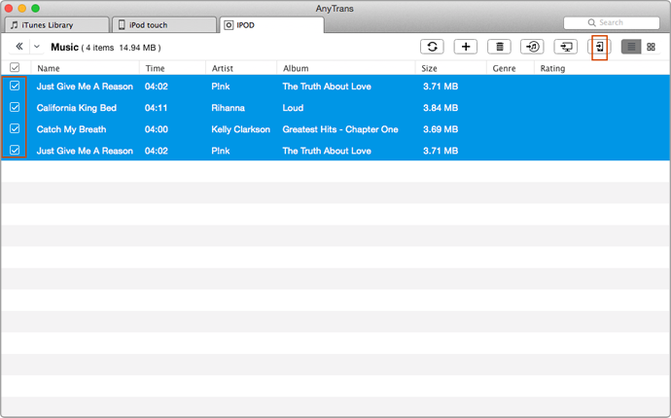Screen dimensions: 671x418
Task: Select the Catch My Breath song name
Action: [71, 129]
